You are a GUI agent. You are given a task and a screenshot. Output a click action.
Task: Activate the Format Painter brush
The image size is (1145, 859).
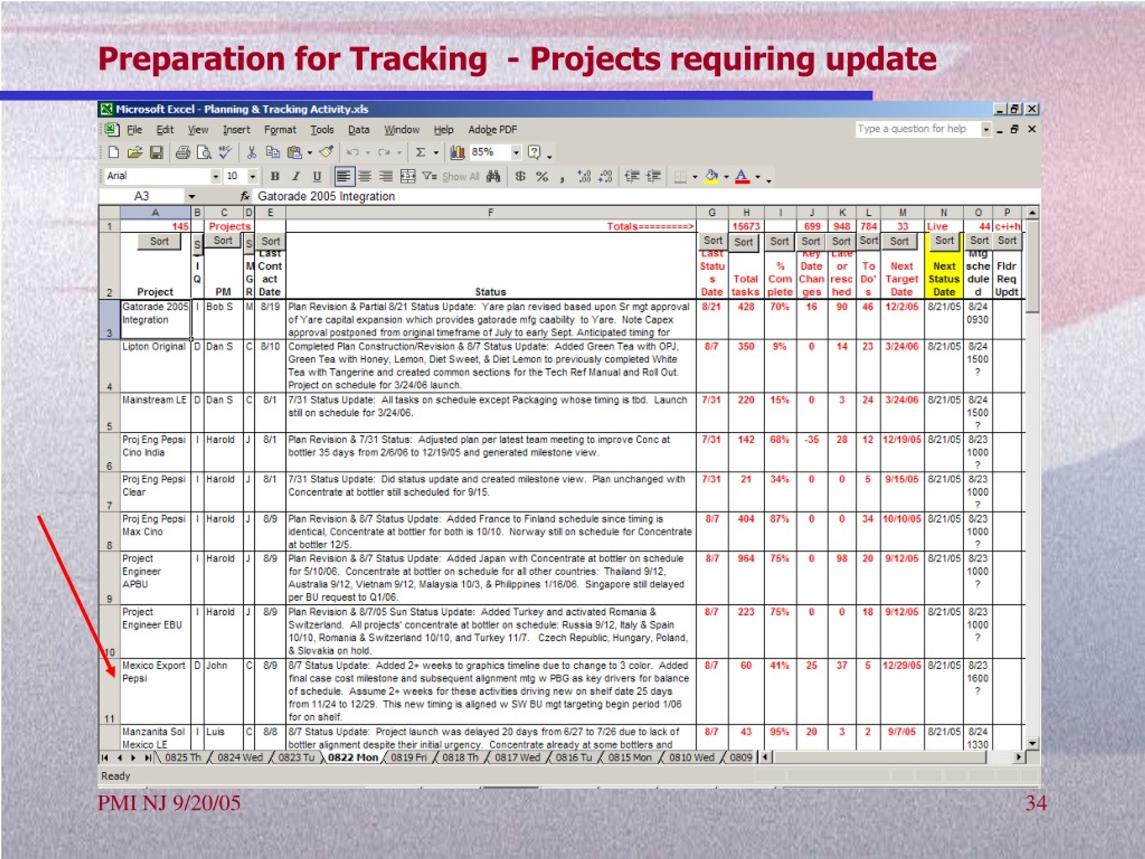(326, 152)
